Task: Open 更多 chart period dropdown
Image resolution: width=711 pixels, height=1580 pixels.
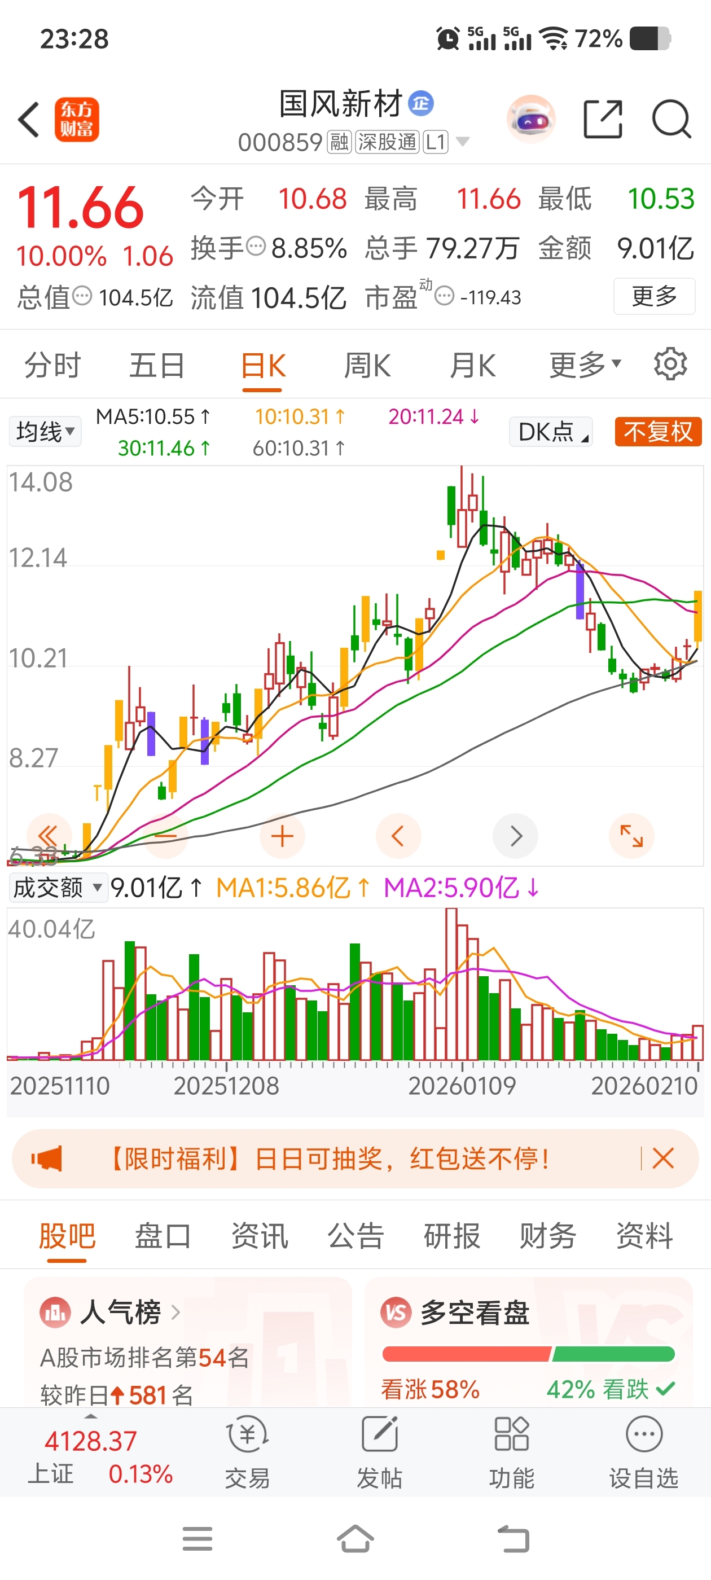Action: 585,365
